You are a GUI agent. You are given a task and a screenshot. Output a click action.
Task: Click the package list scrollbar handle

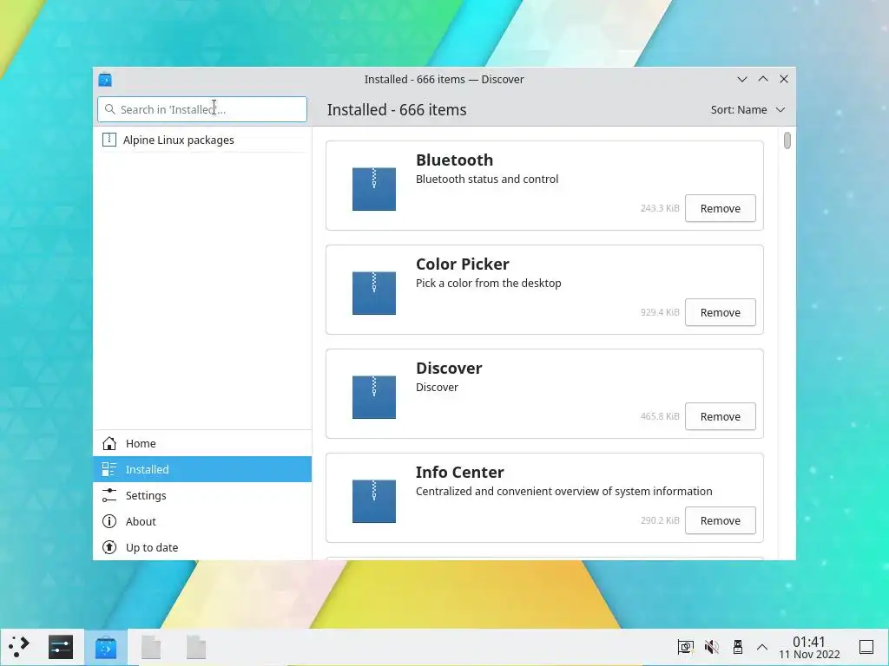[x=787, y=140]
